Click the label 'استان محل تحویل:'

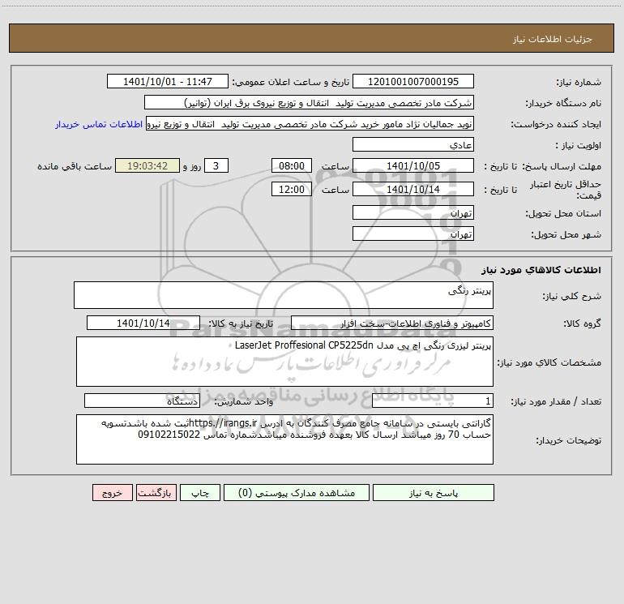563,214
